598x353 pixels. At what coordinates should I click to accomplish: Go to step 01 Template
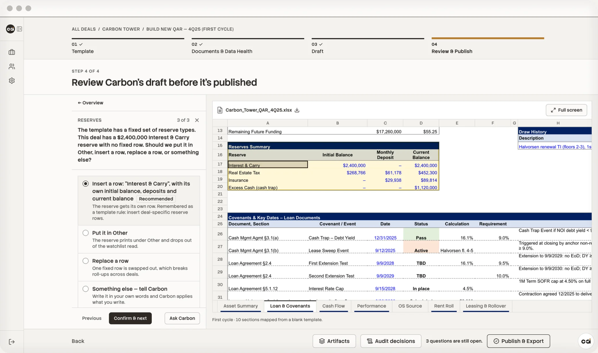pos(128,46)
